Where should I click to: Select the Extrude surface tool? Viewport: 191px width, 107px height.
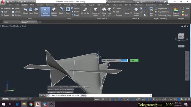point(16,12)
